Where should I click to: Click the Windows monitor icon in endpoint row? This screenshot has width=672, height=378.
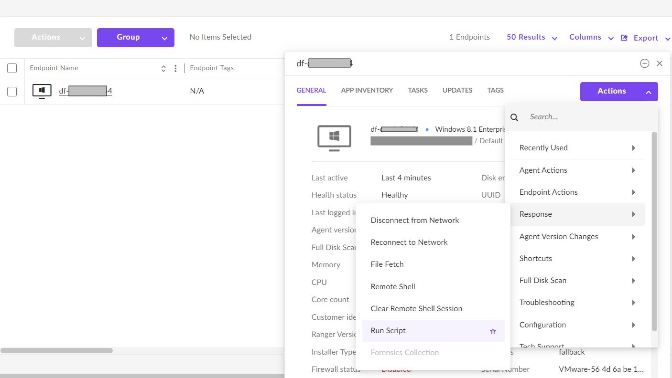coord(42,91)
